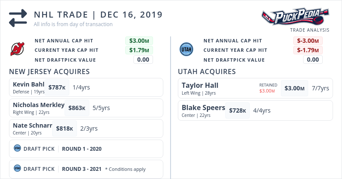Viewport: 342px width, 179px height.
Task: Click the trade swap arrows icon
Action: tap(18, 18)
